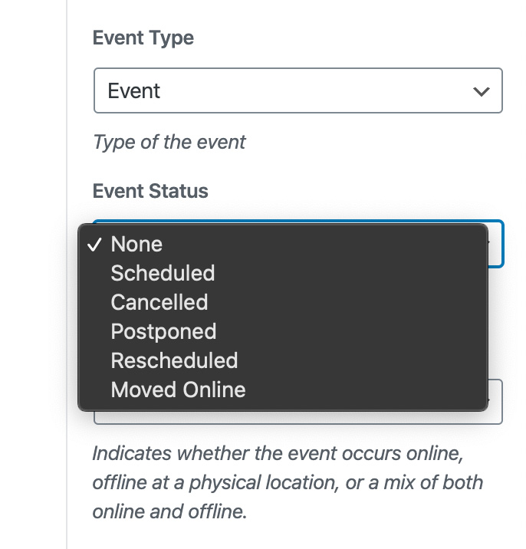Choose Moved Online as event status

click(178, 390)
